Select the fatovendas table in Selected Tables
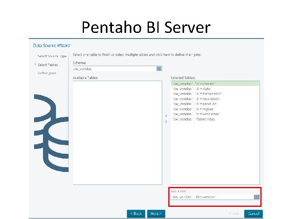The image size is (292, 219). [x=215, y=119]
